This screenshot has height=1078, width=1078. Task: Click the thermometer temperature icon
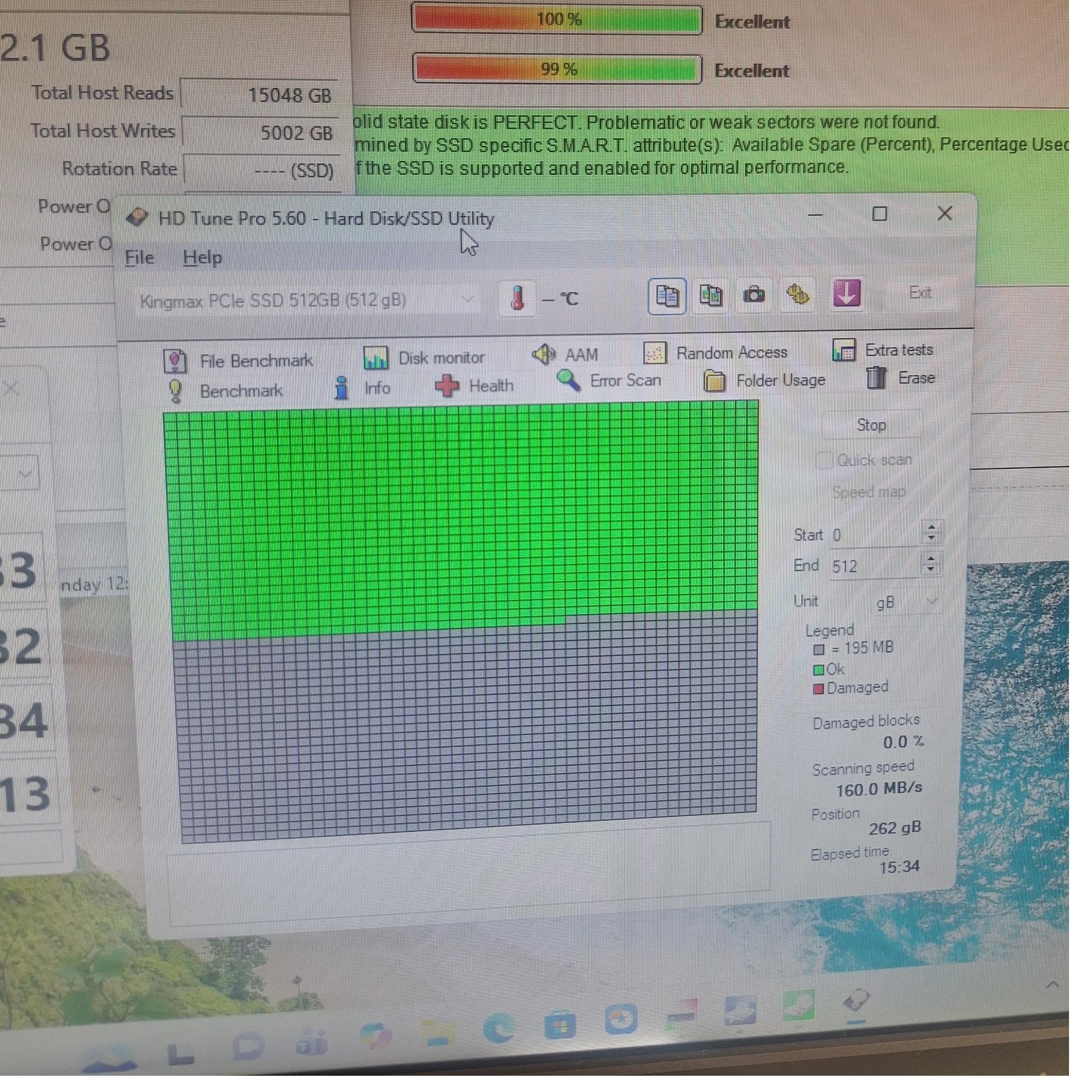pos(518,298)
